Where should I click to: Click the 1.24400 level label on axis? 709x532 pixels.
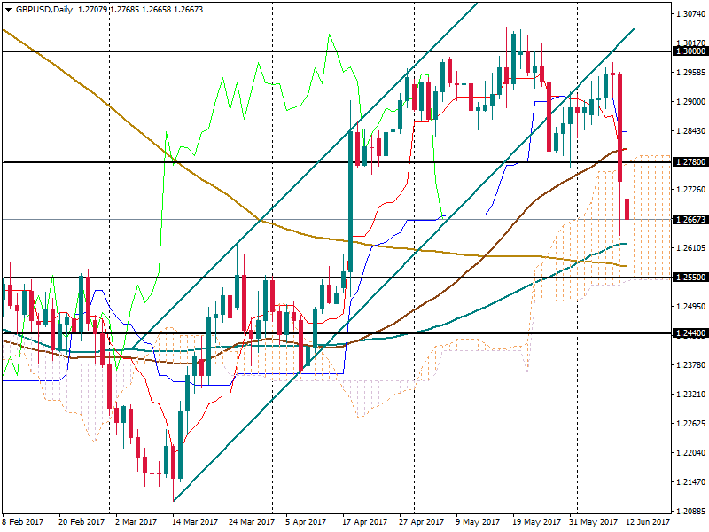(690, 333)
